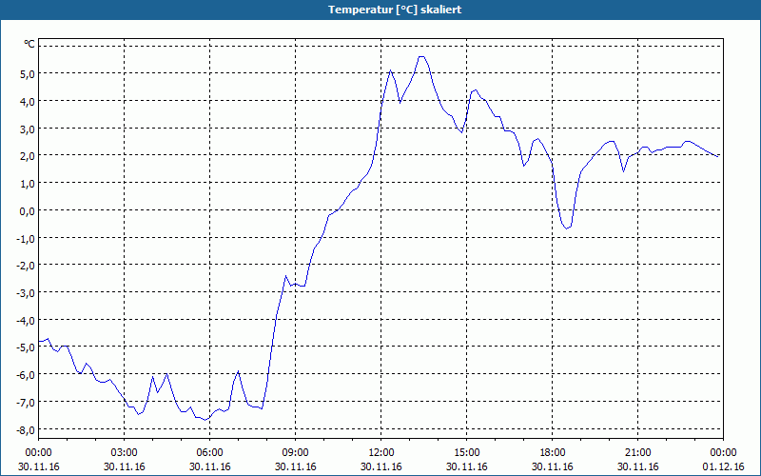Select the -2,0 y-axis label
761x476 pixels.
(x=25, y=266)
